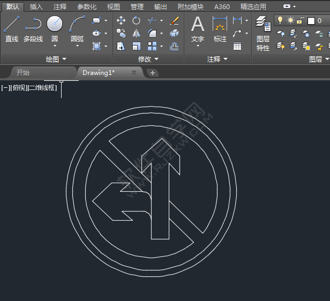Select the Scale tool icon
Viewport: 330px width, 301px height.
pyautogui.click(x=136, y=46)
